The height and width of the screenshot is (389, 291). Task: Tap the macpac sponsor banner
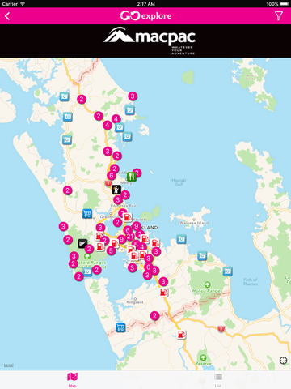pyautogui.click(x=145, y=41)
